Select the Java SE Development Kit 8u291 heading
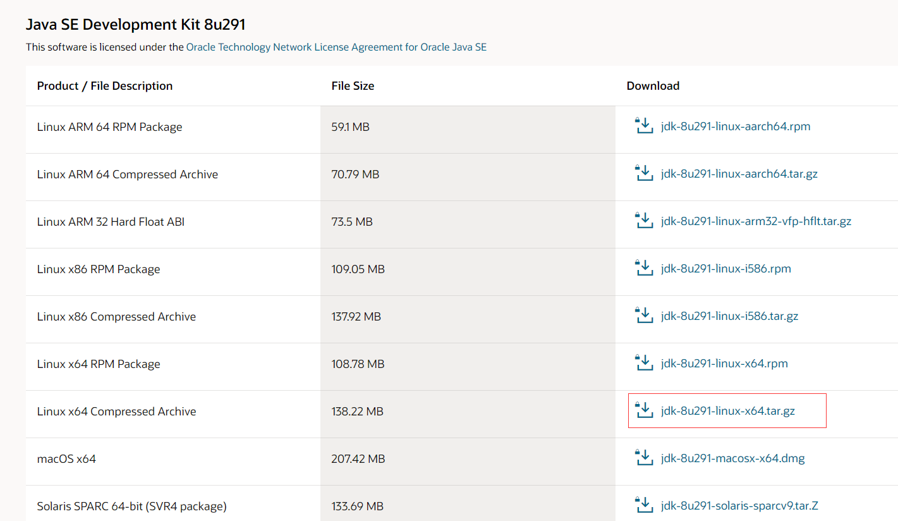Screen dimensions: 898x521 point(136,25)
